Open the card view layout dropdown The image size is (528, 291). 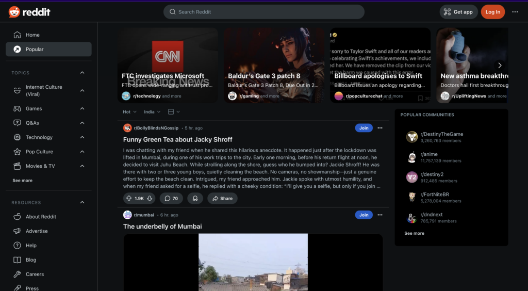[174, 112]
